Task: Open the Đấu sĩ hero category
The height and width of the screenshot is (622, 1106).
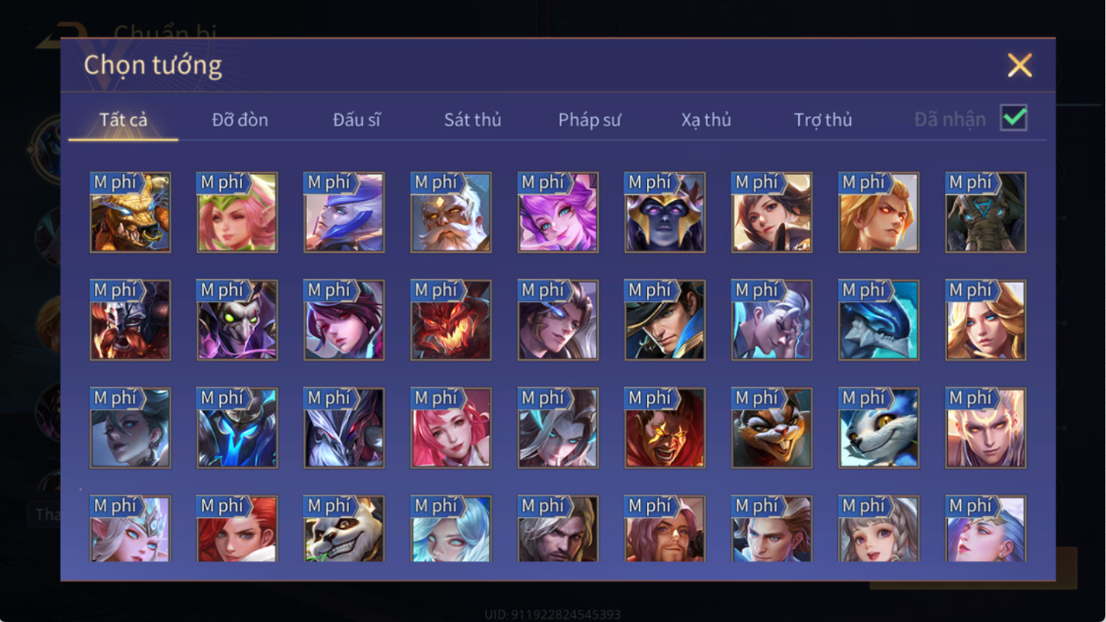Action: coord(357,119)
